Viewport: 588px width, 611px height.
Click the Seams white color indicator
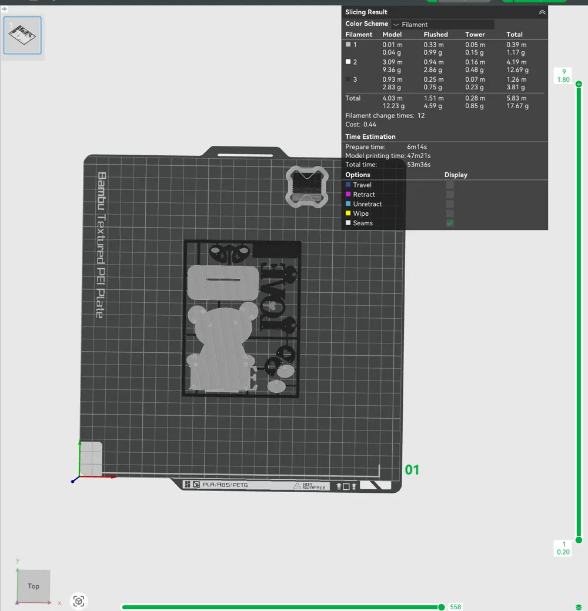349,223
